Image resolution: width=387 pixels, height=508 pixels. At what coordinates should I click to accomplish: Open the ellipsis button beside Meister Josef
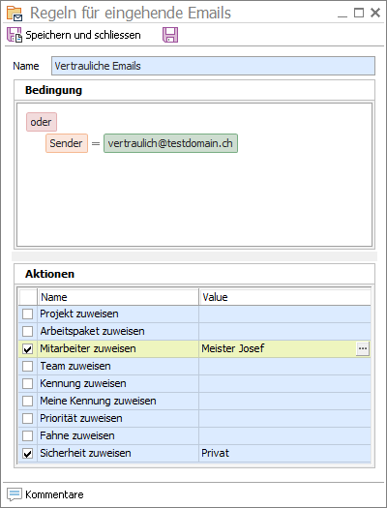pyautogui.click(x=363, y=348)
